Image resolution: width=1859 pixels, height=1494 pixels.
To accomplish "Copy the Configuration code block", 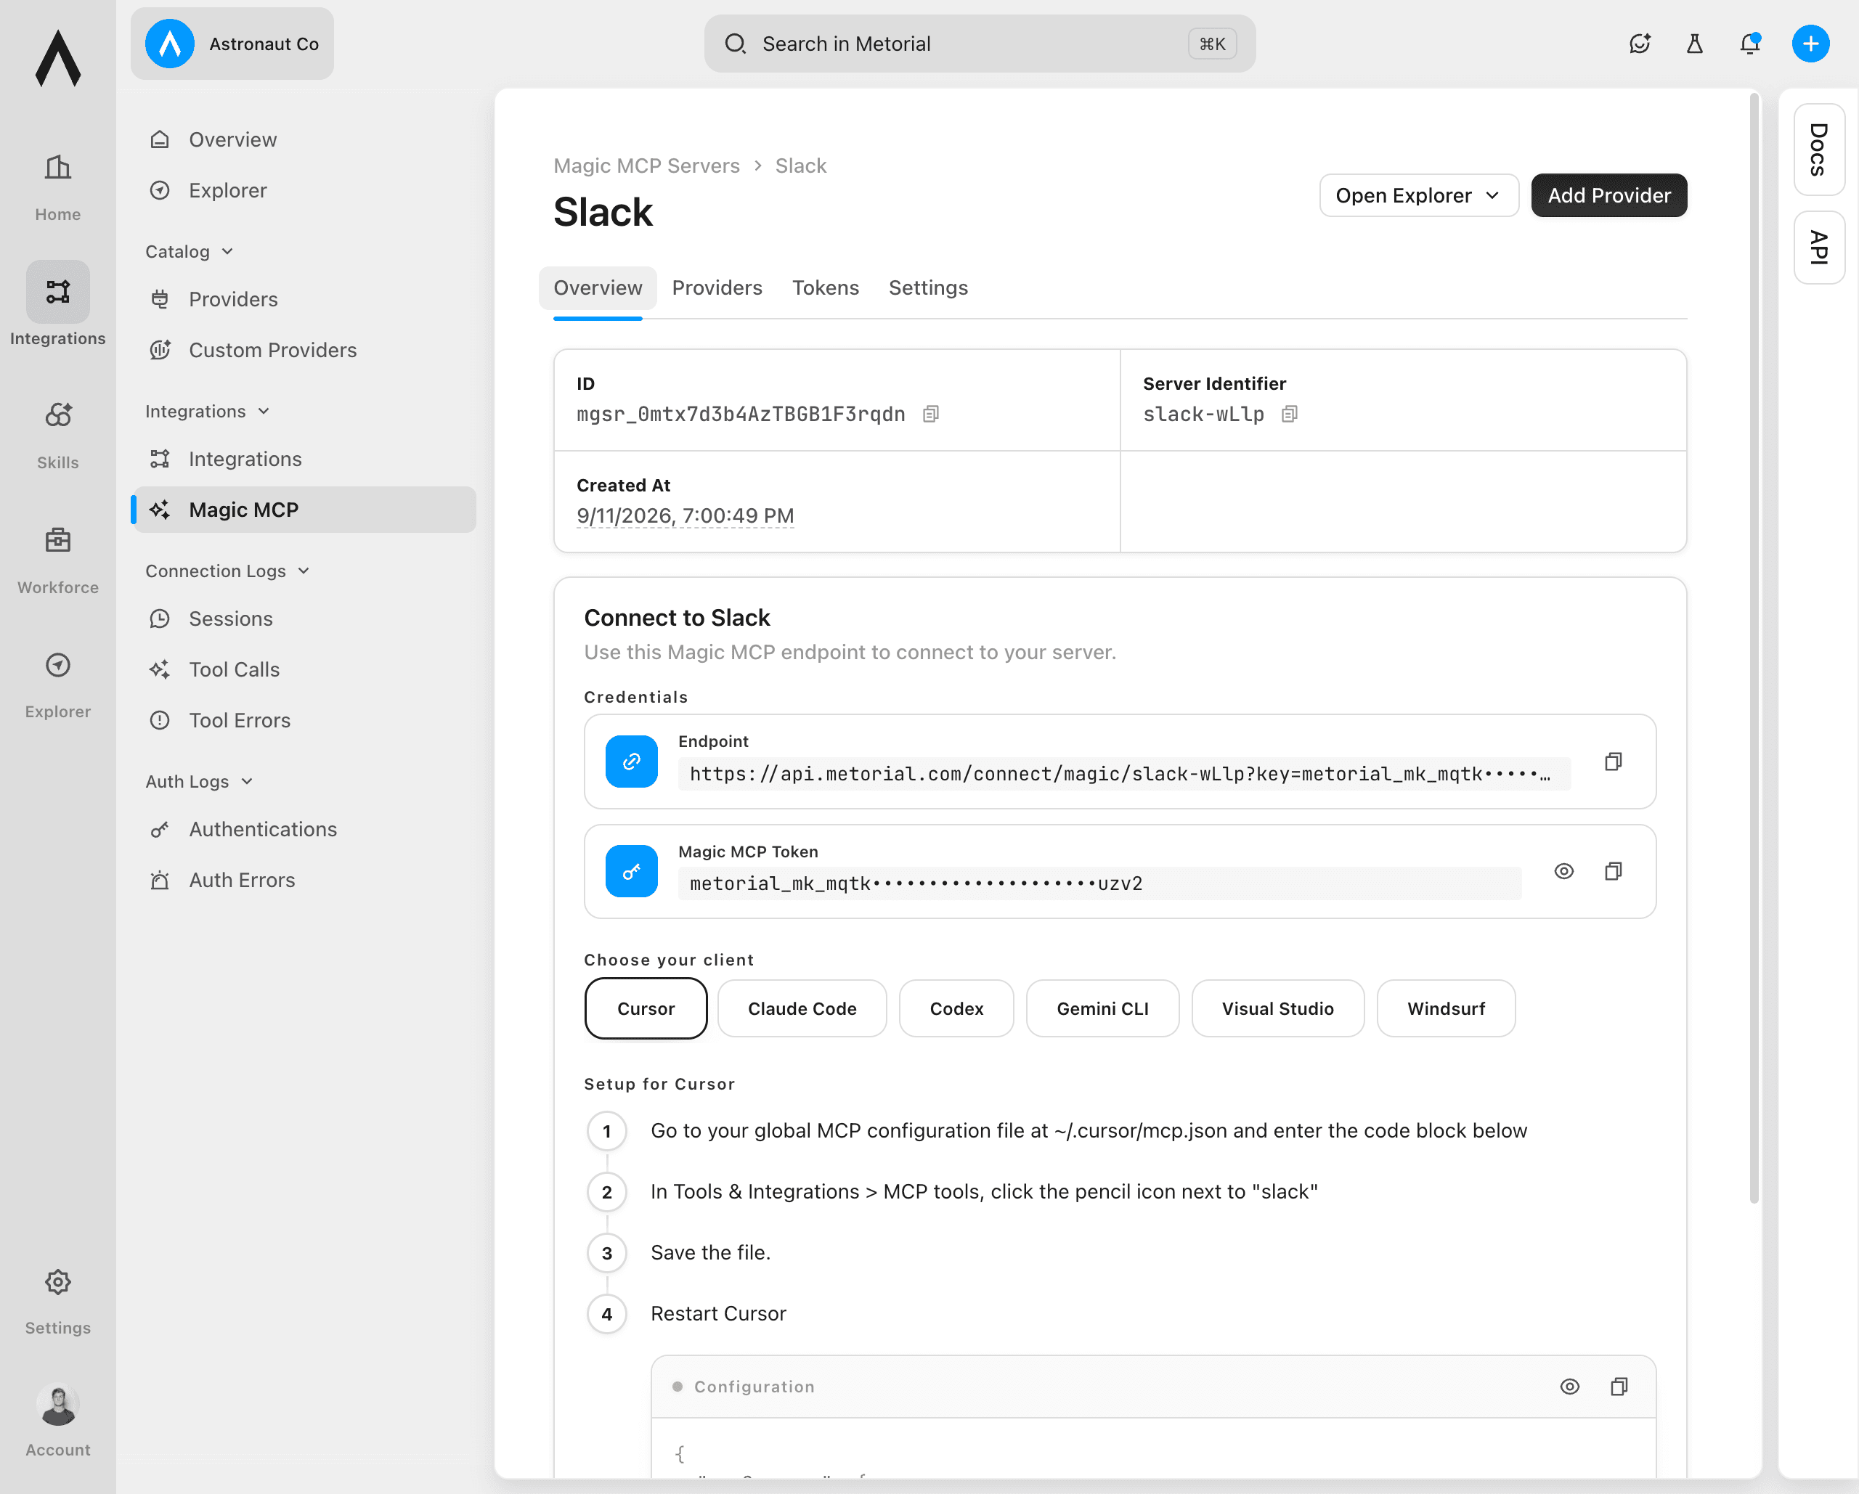I will point(1619,1387).
